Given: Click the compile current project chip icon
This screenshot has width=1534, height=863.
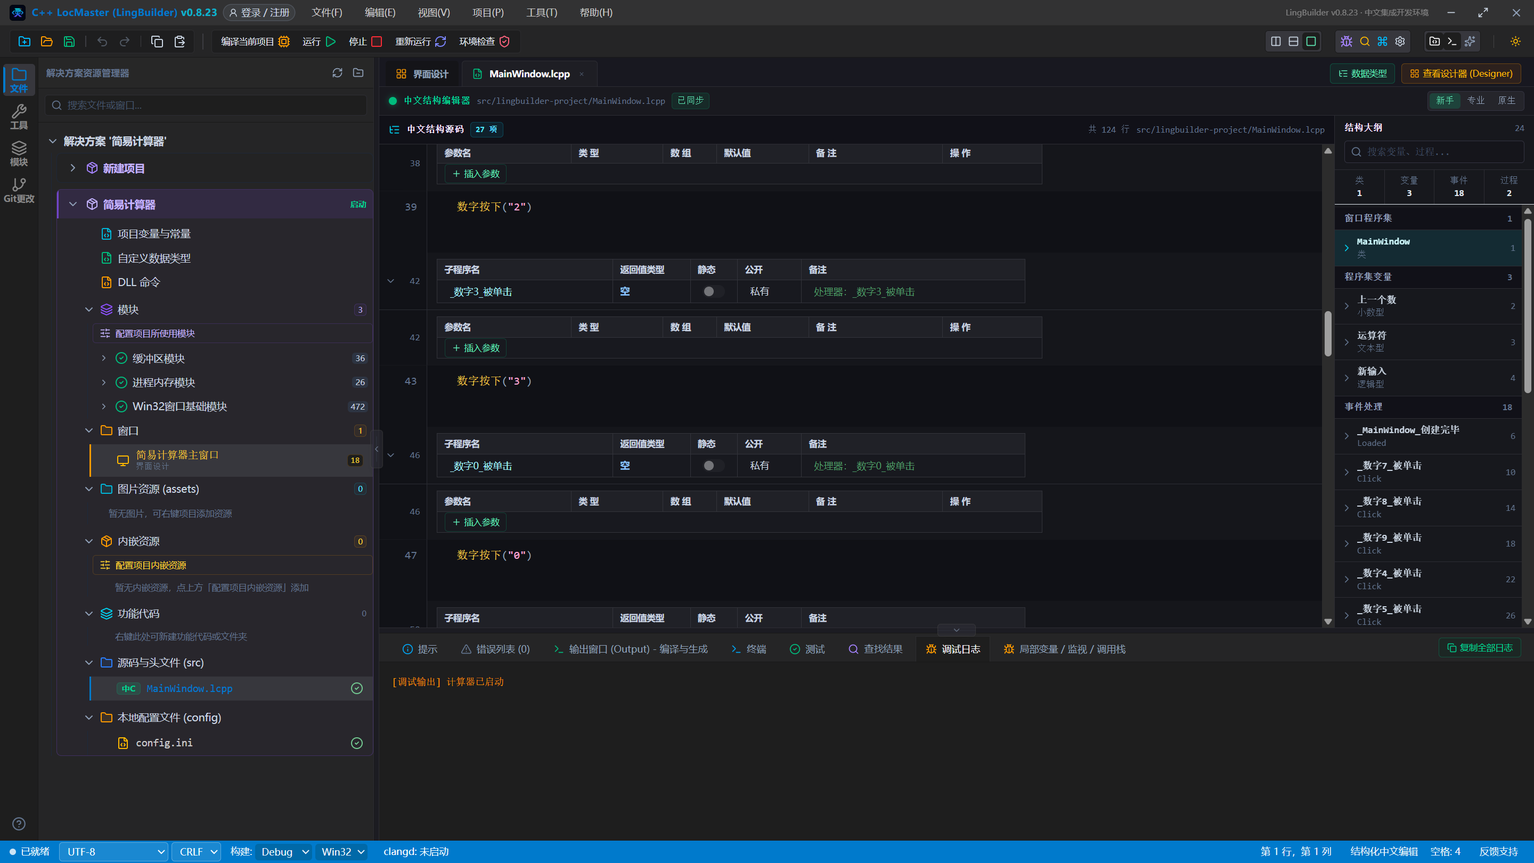Looking at the screenshot, I should pos(284,42).
